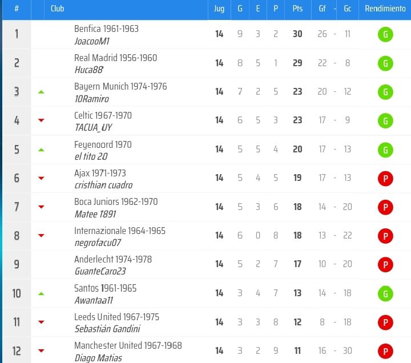Image resolution: width=411 pixels, height=363 pixels.
Task: Open user profile Huca88
Action: coord(89,70)
